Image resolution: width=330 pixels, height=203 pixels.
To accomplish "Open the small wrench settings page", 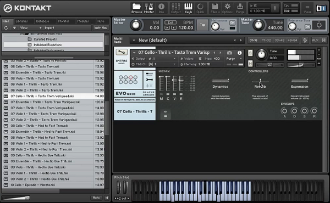I will pos(150,80).
